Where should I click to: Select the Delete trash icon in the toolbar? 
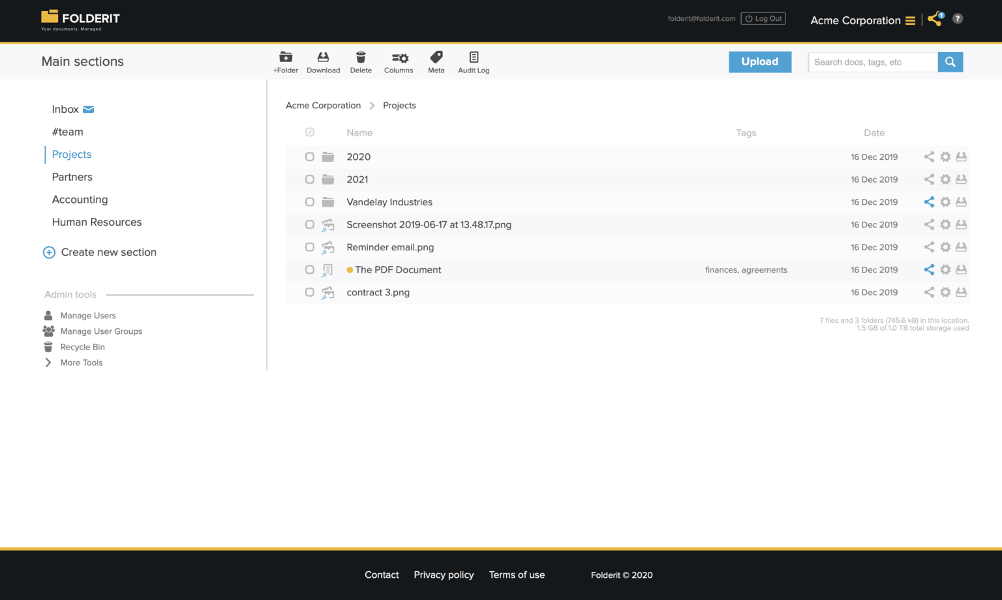coord(361,61)
